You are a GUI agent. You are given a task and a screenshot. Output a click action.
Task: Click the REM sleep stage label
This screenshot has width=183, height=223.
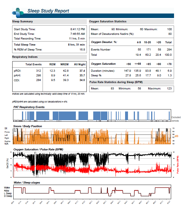click(x=6, y=190)
